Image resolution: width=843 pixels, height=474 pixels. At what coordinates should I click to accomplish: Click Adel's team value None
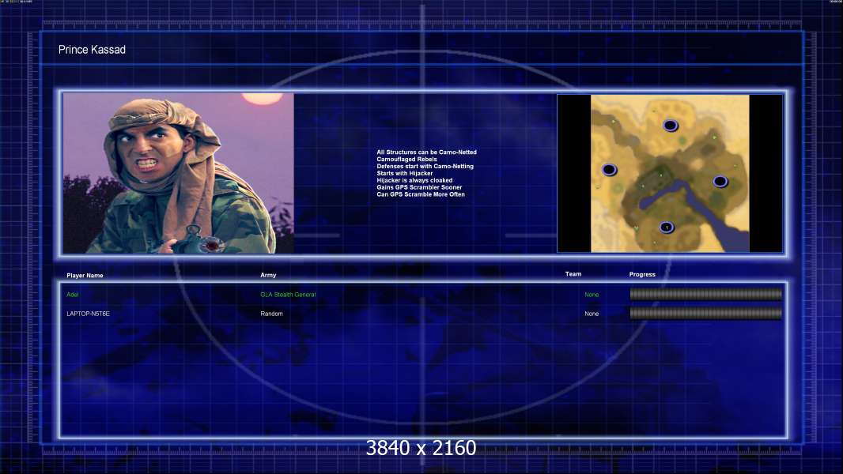pos(592,295)
